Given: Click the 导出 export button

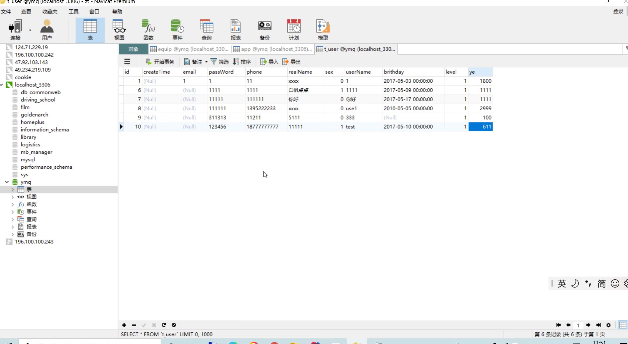Looking at the screenshot, I should (x=292, y=62).
